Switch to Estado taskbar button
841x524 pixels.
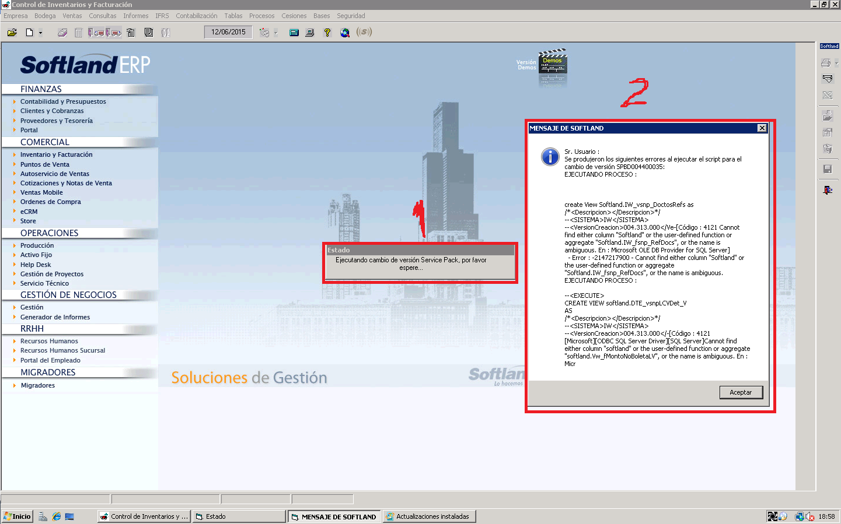pos(239,516)
